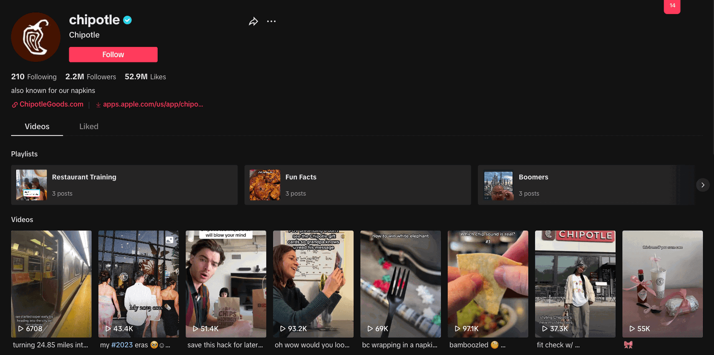Select the Videos tab
Image resolution: width=714 pixels, height=355 pixels.
point(36,126)
